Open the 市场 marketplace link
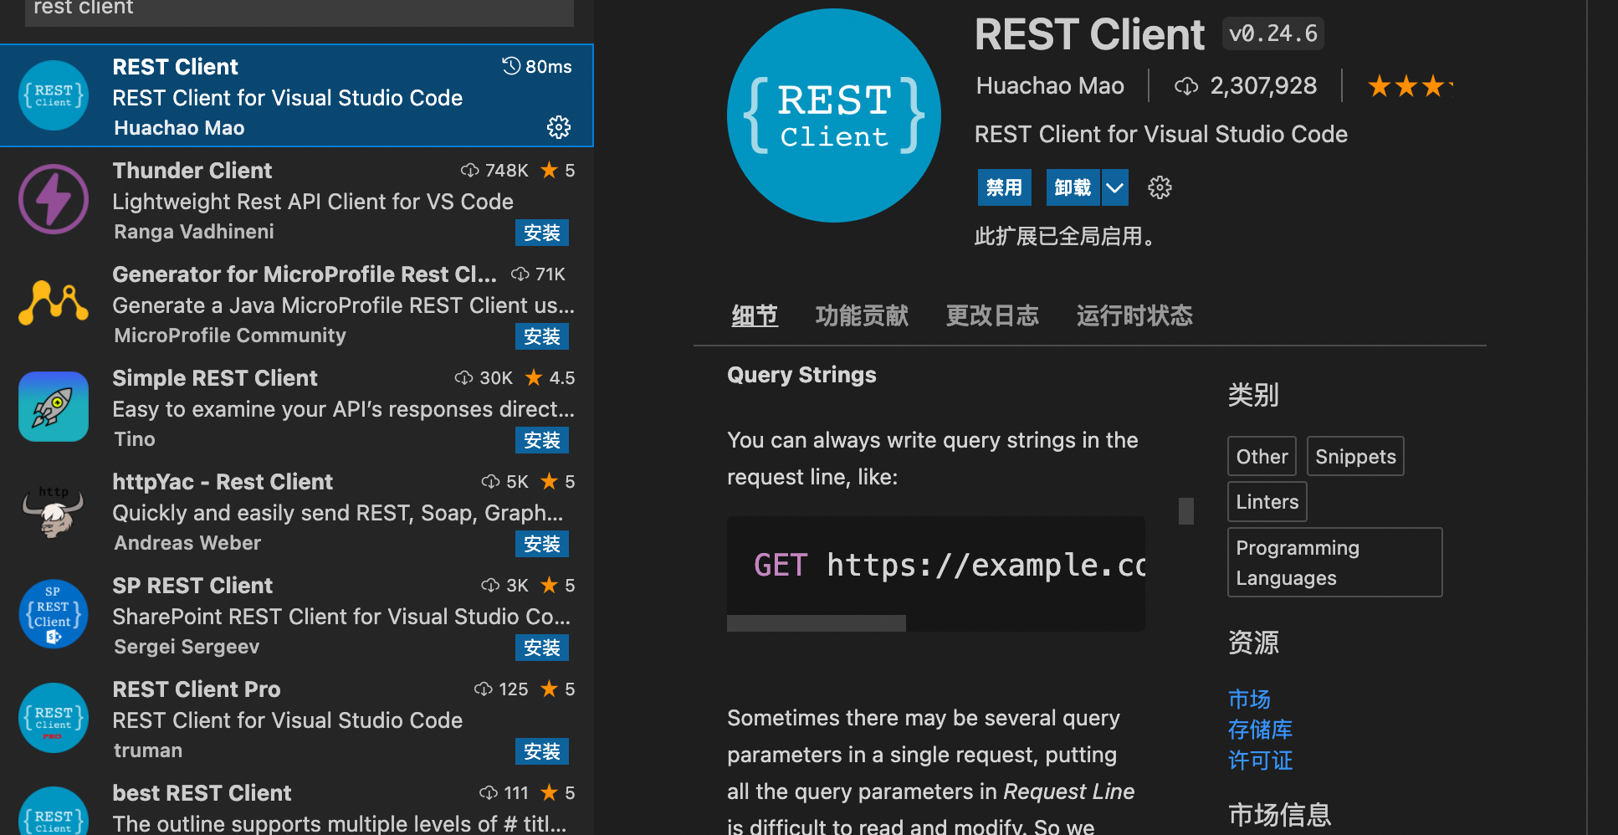Screen dimensions: 1618x835 tap(1249, 699)
